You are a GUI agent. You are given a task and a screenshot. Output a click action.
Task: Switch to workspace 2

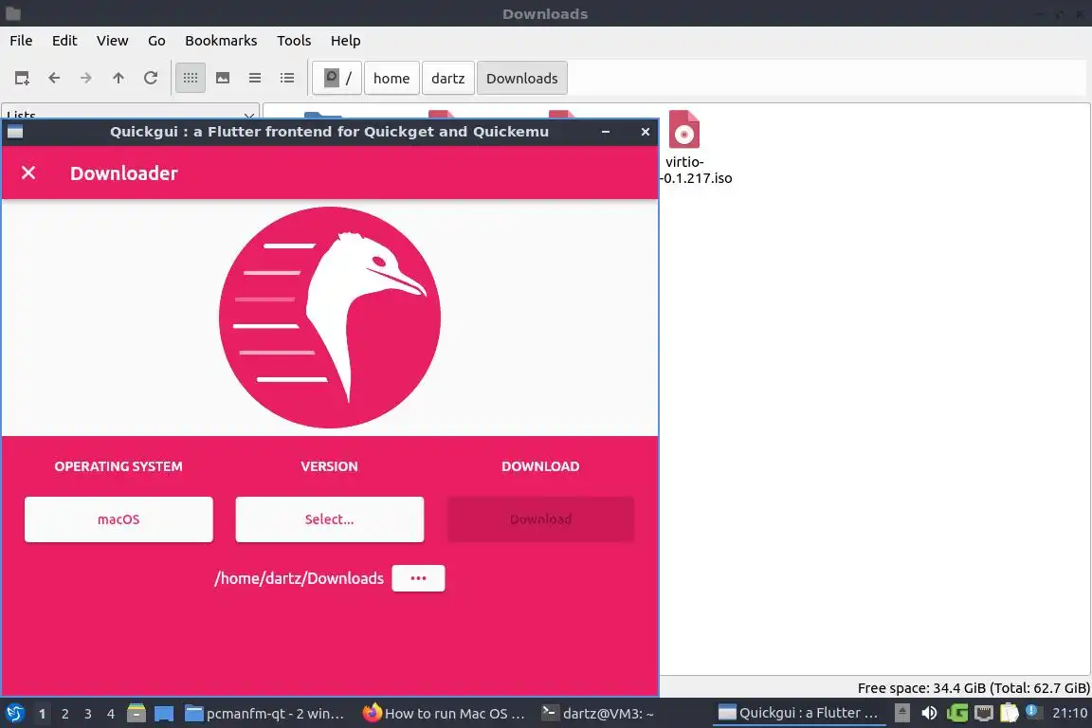click(64, 714)
